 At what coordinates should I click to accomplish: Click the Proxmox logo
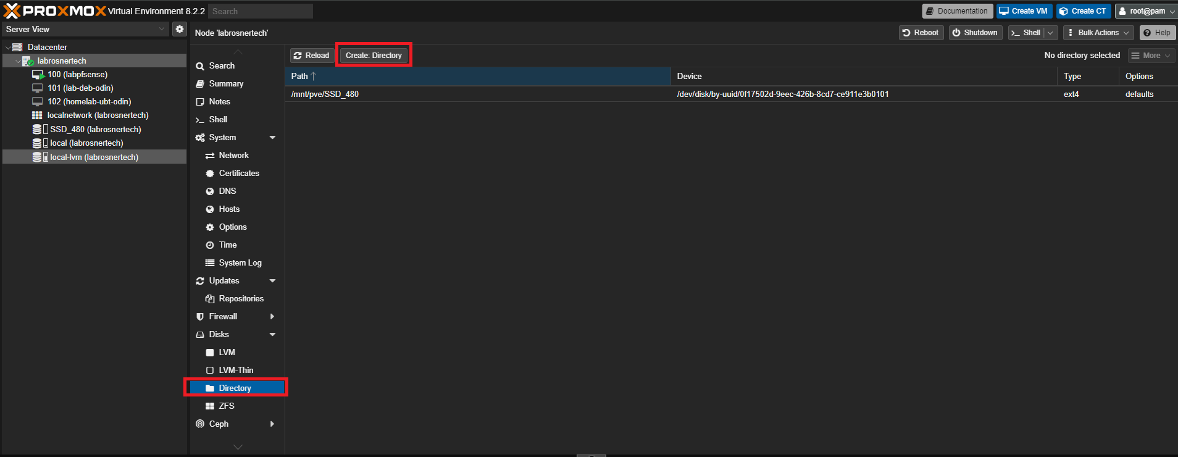click(54, 11)
